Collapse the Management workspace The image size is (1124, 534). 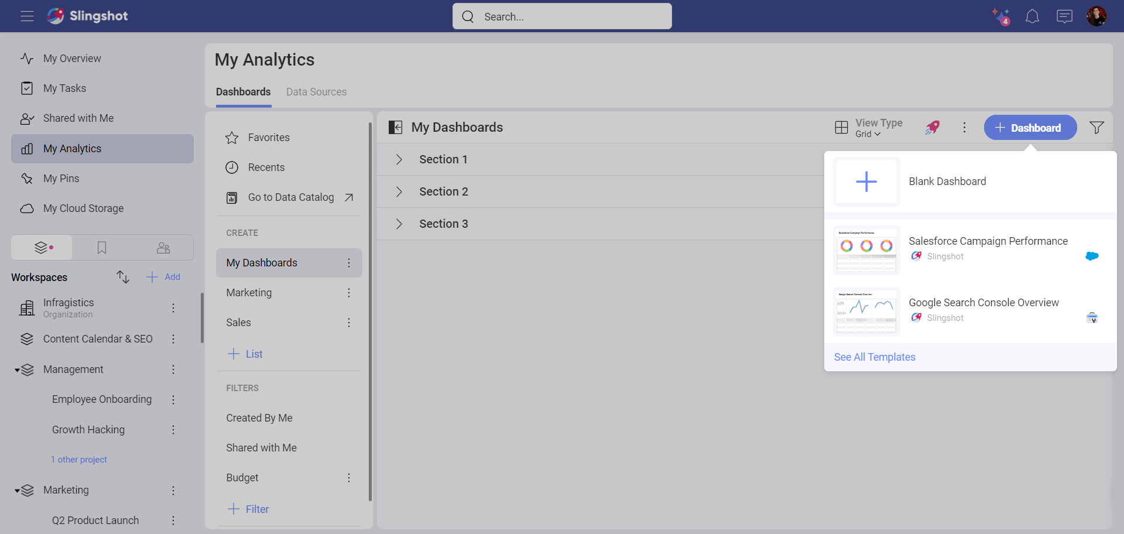click(x=18, y=370)
